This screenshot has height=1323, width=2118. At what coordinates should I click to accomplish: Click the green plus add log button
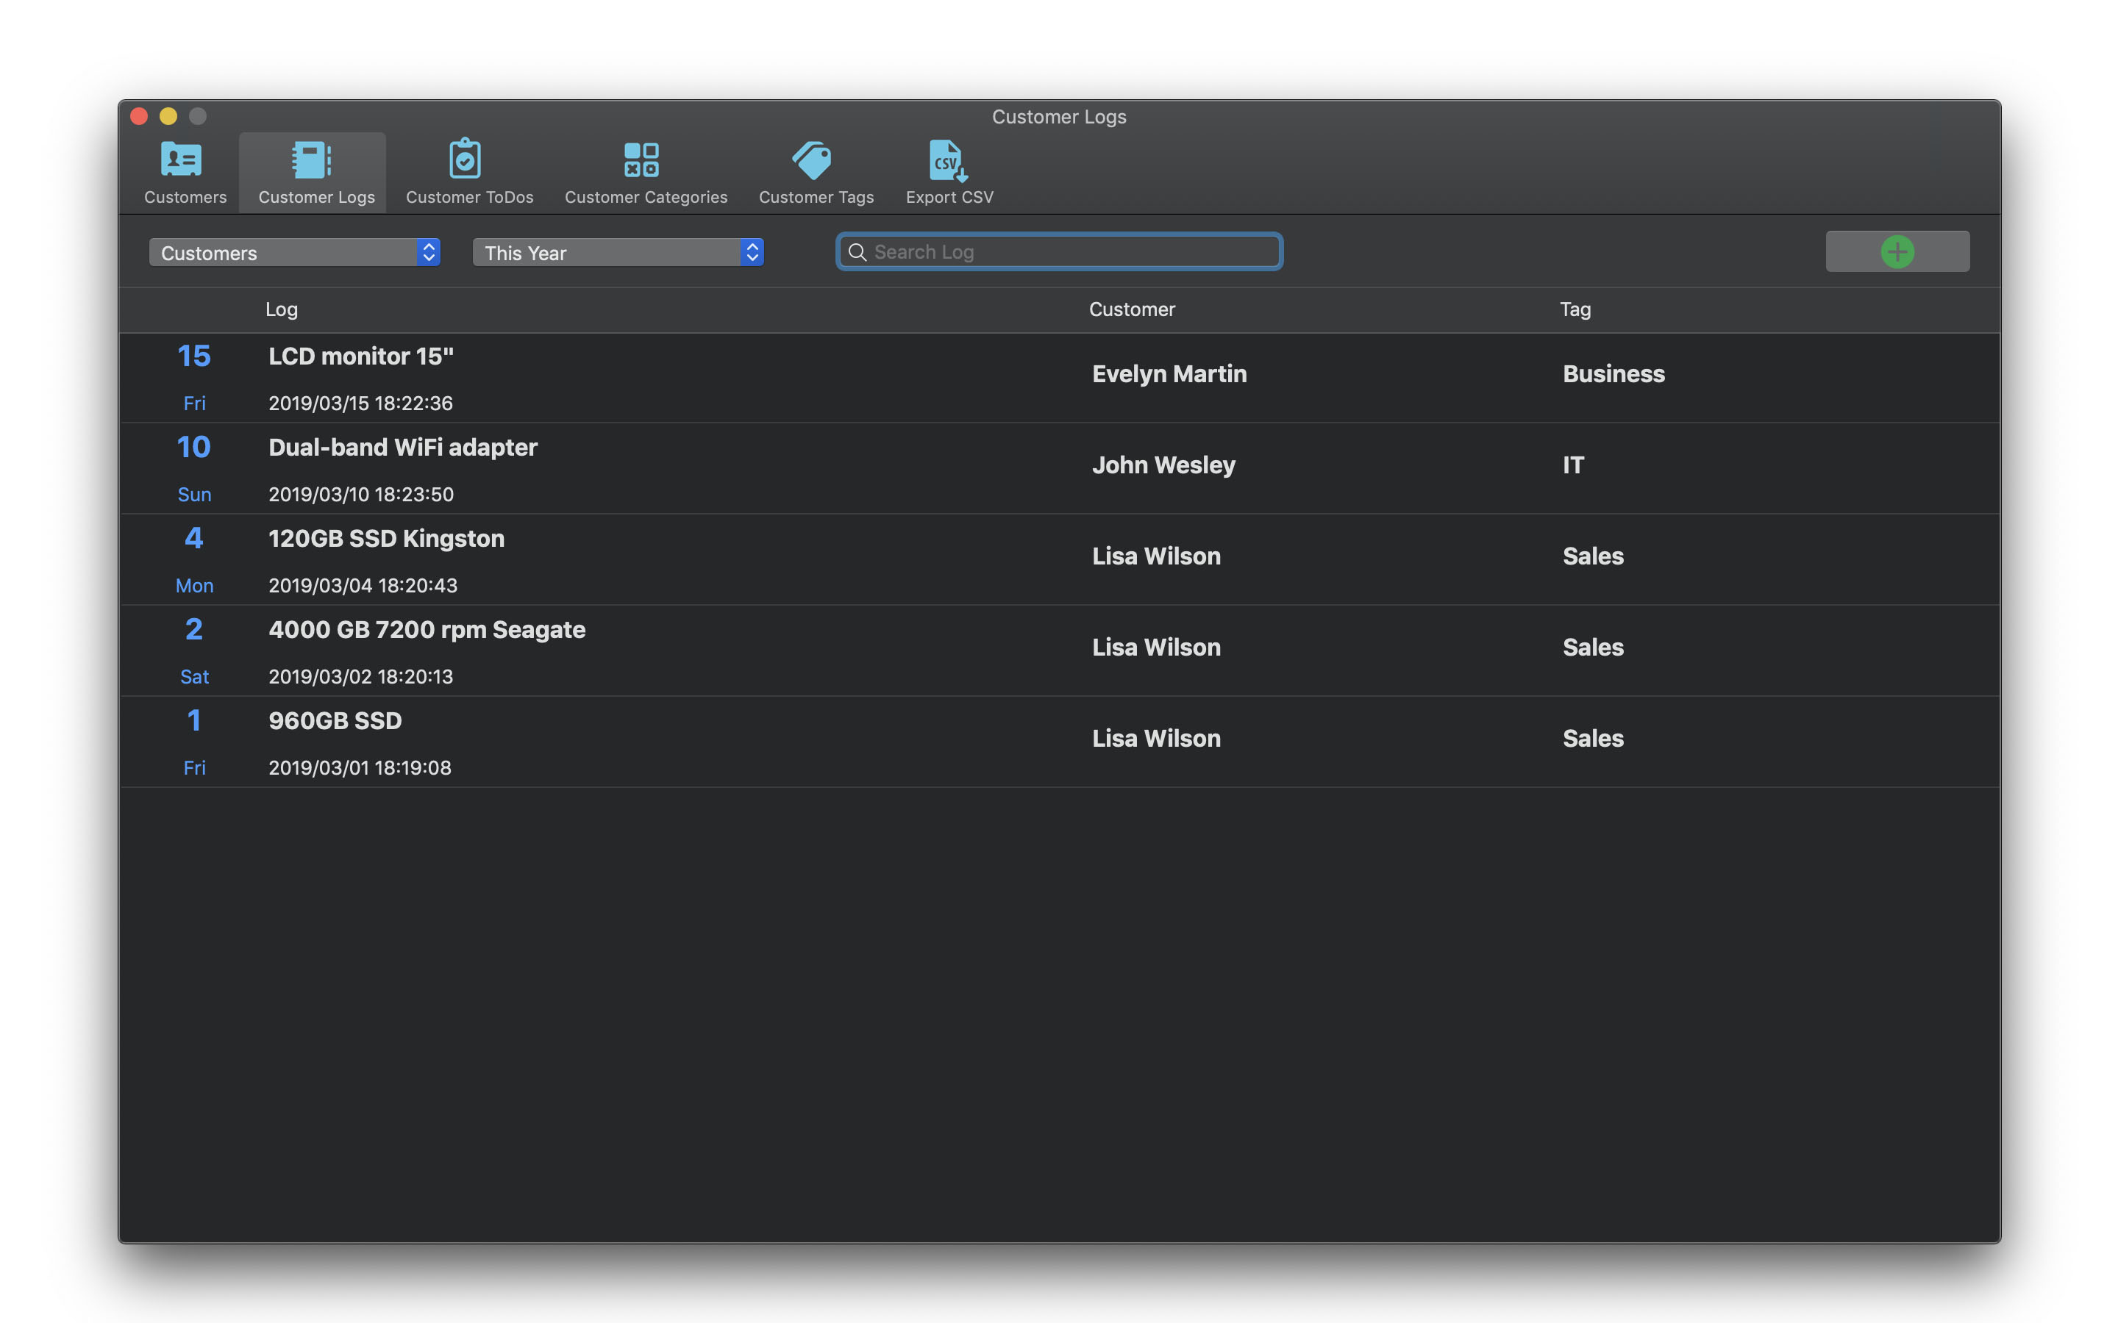point(1897,252)
